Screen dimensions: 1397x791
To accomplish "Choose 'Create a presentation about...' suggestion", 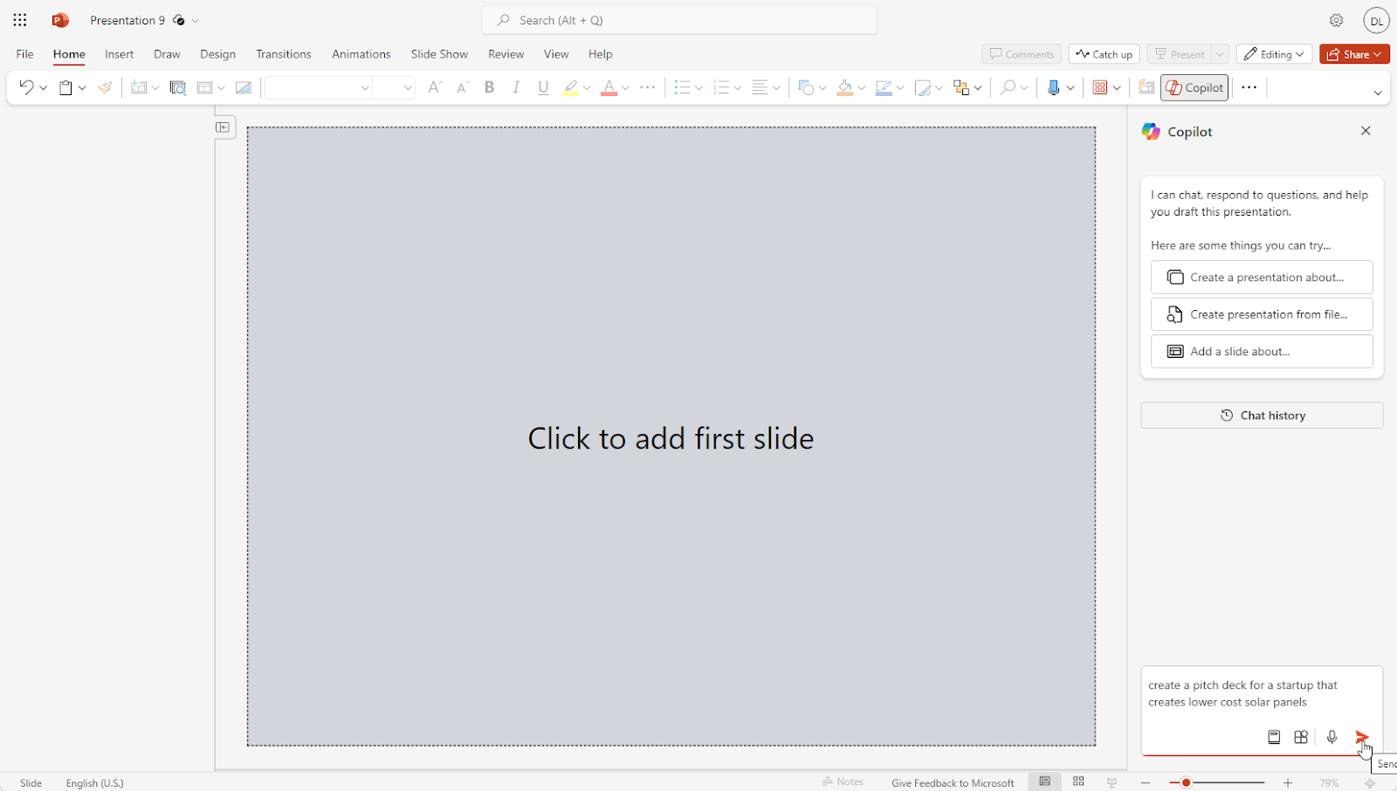I will [x=1262, y=278].
